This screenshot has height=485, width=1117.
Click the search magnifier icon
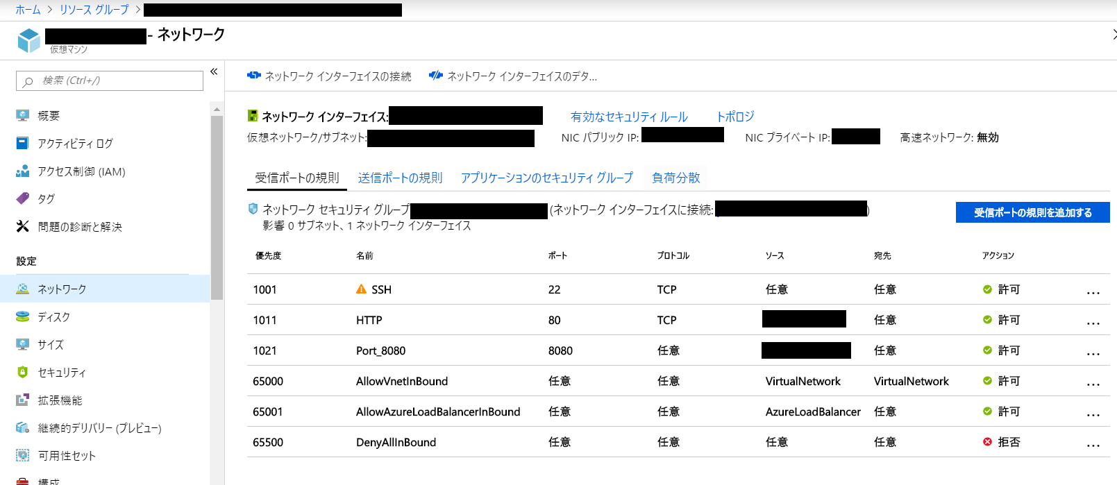coord(28,81)
